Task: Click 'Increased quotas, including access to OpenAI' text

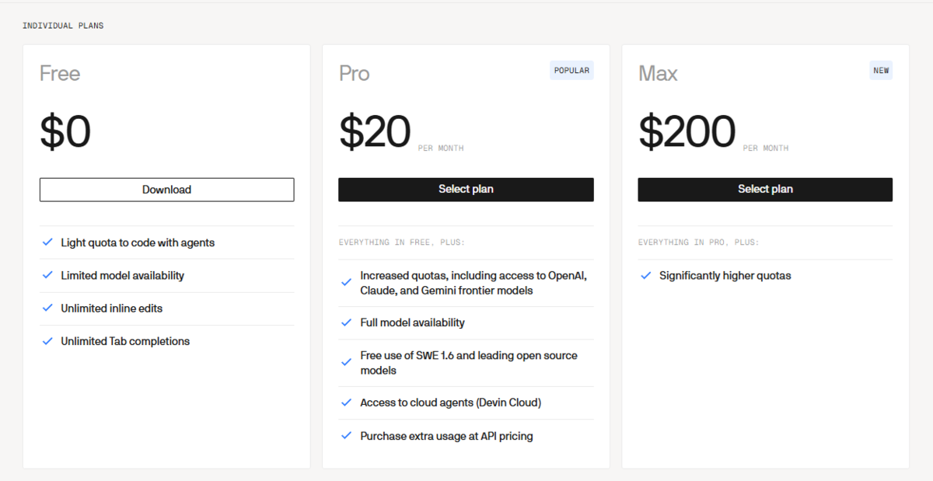Action: pos(473,276)
